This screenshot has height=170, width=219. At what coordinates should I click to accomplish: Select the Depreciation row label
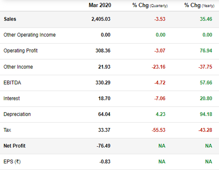click(17, 114)
